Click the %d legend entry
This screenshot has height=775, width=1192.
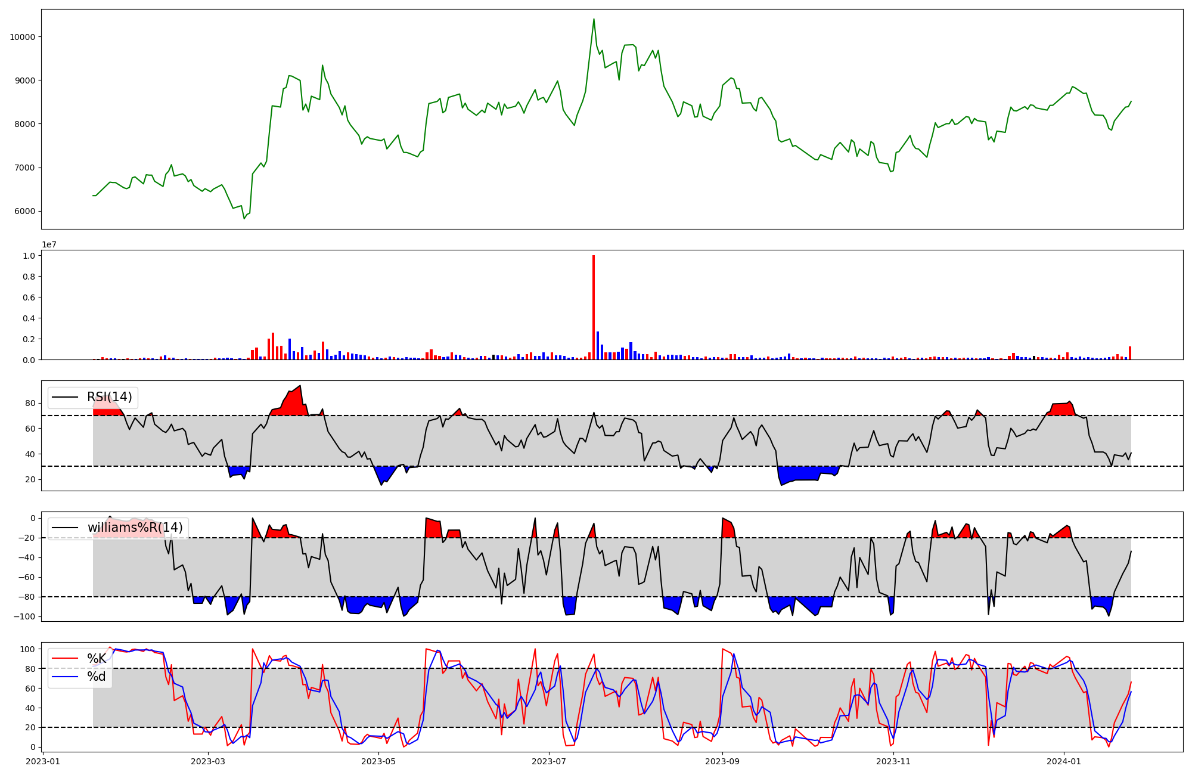click(97, 677)
